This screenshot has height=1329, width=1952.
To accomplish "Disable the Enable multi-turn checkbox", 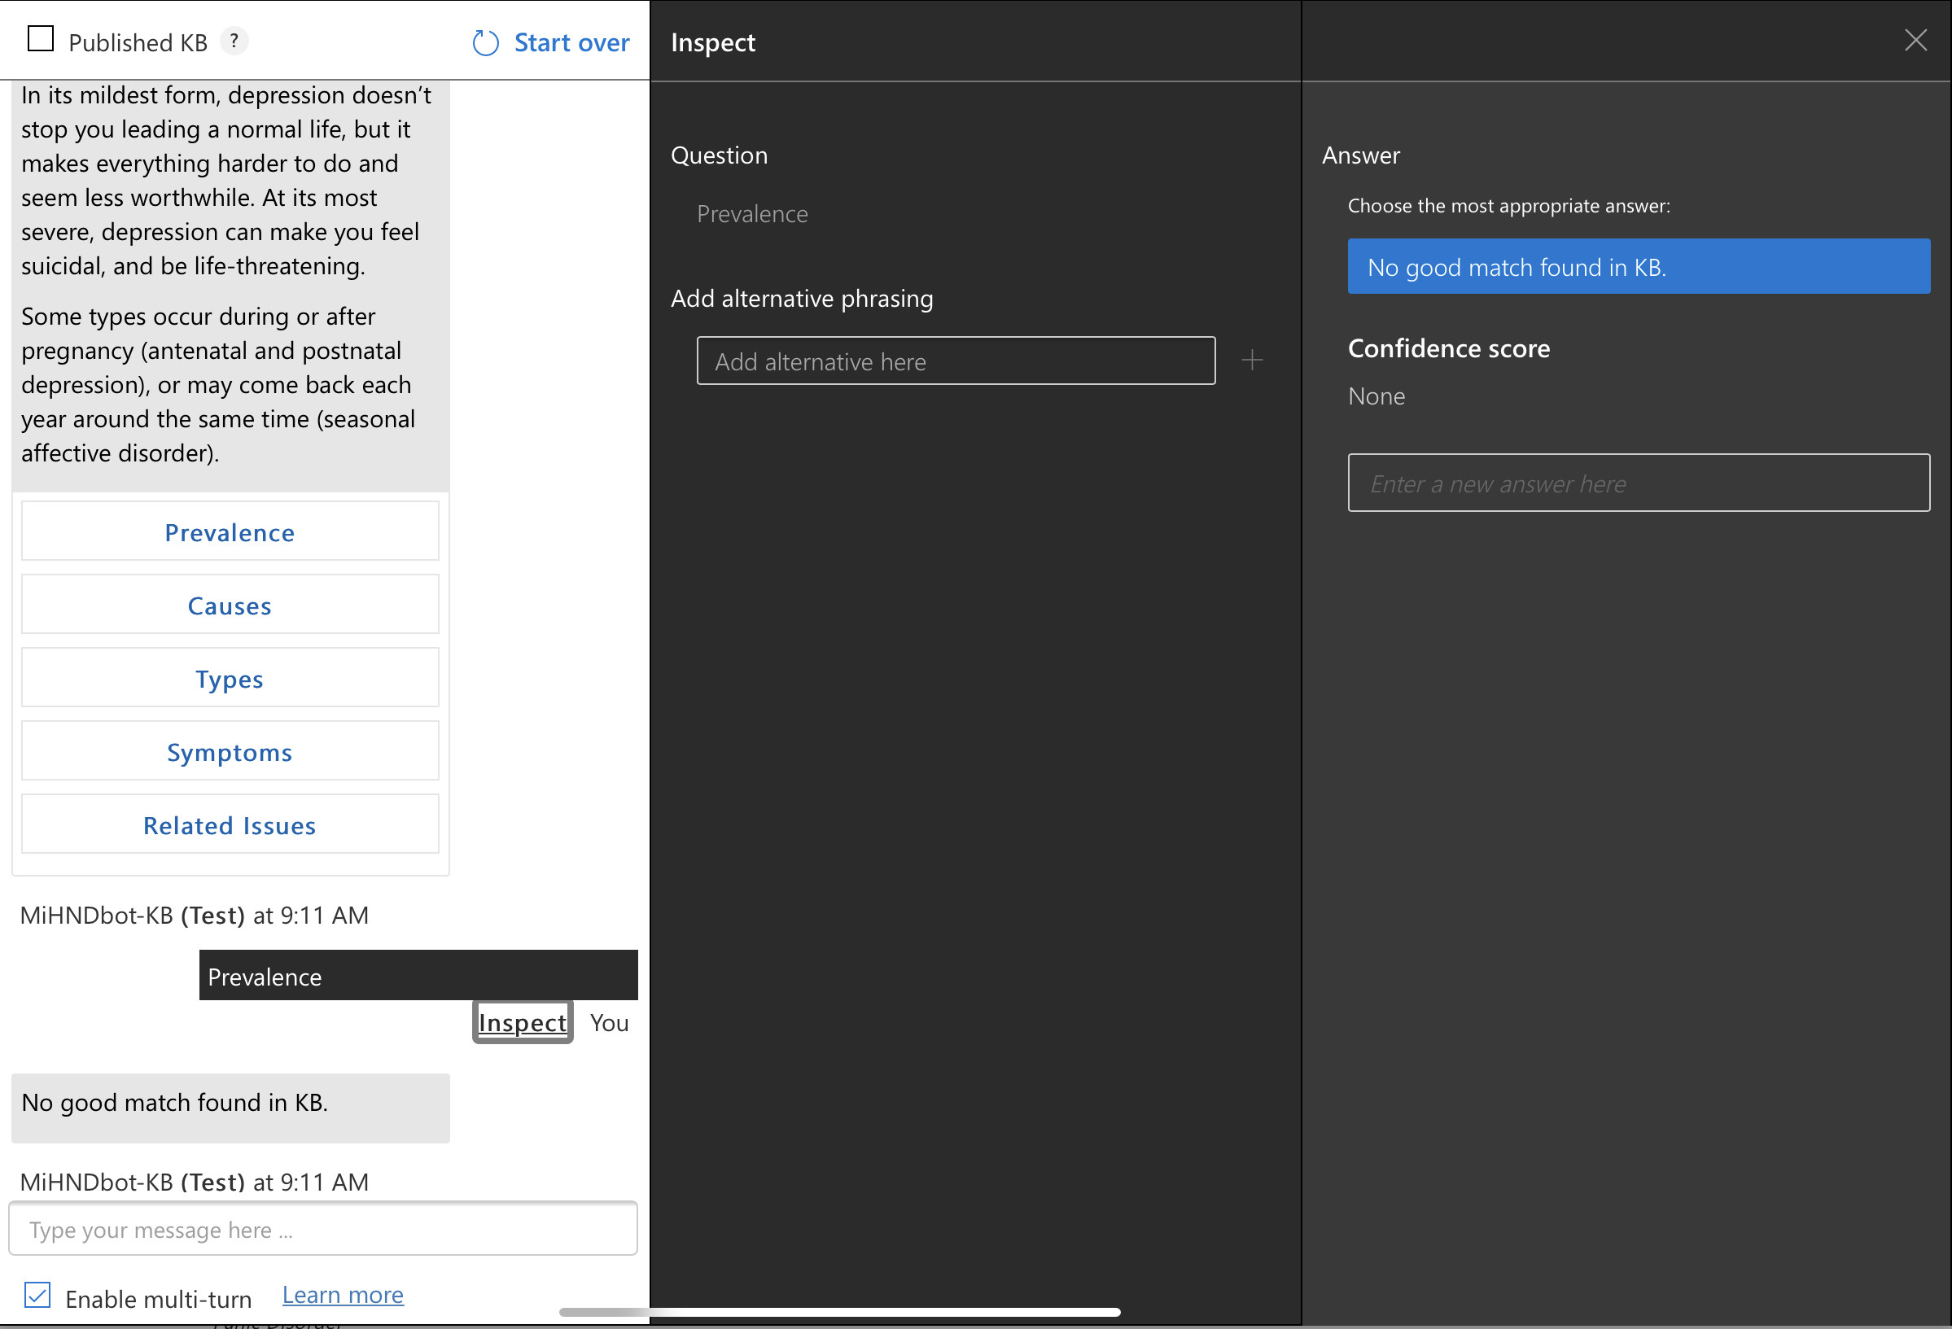I will (37, 1296).
